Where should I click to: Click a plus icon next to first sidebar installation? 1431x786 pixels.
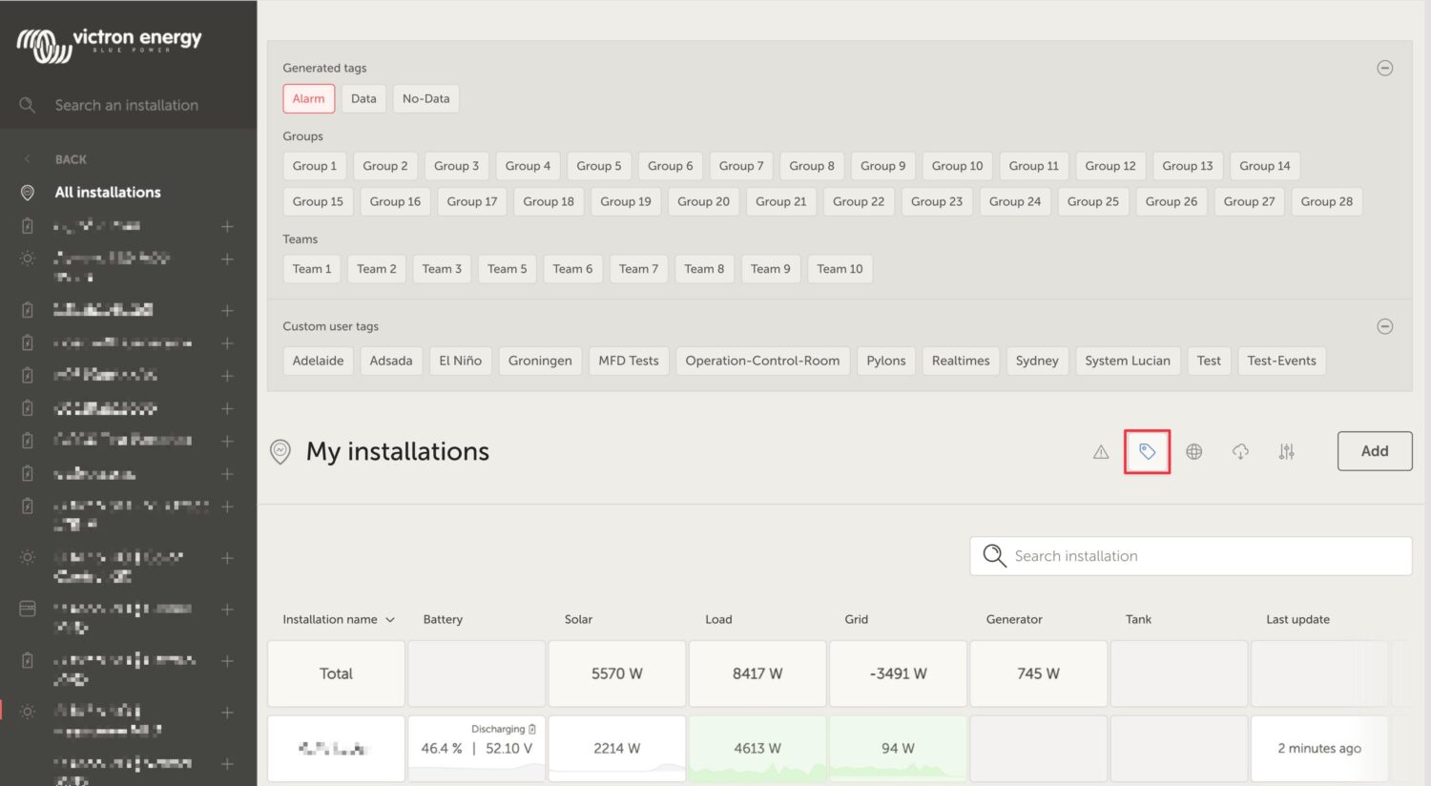click(227, 227)
